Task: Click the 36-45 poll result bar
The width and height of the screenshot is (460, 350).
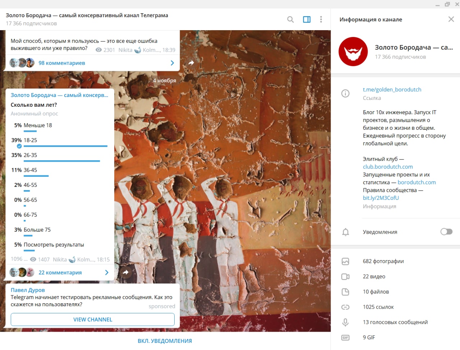Action: (x=36, y=176)
